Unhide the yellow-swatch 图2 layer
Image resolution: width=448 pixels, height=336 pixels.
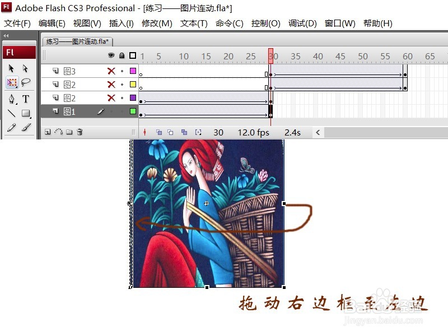(111, 85)
